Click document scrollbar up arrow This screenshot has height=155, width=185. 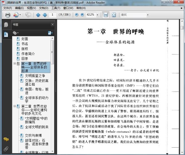pyautogui.click(x=182, y=21)
